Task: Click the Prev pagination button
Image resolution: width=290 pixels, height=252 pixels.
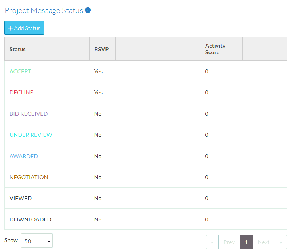Action: click(x=229, y=242)
